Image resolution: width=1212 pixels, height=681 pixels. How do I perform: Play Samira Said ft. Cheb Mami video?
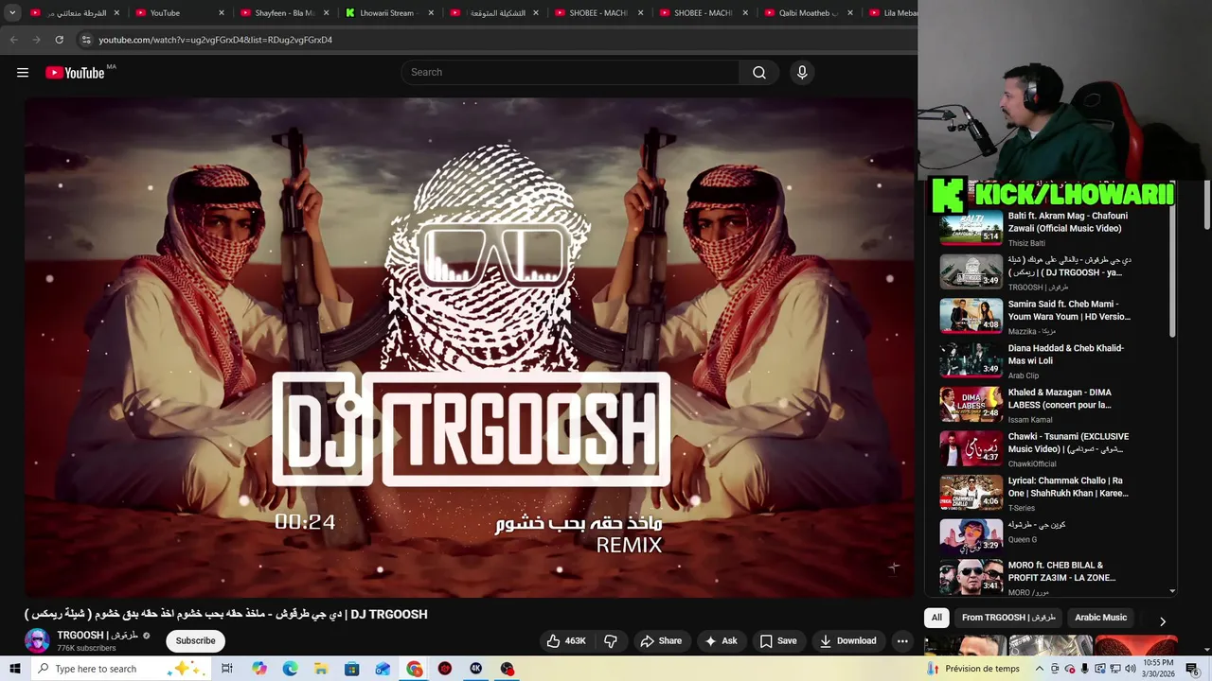tap(1034, 316)
